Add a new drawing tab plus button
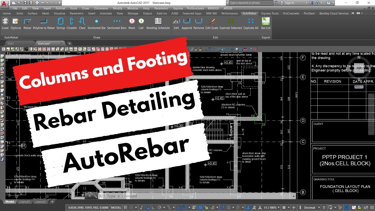Image resolution: width=375 pixels, height=211 pixels. point(69,43)
